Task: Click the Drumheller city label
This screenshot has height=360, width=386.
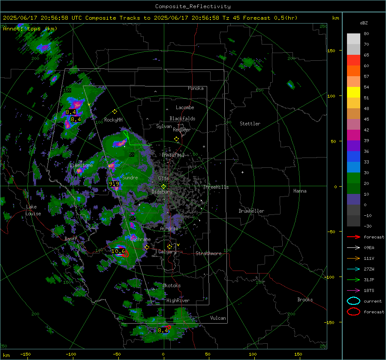Action: pyautogui.click(x=251, y=211)
